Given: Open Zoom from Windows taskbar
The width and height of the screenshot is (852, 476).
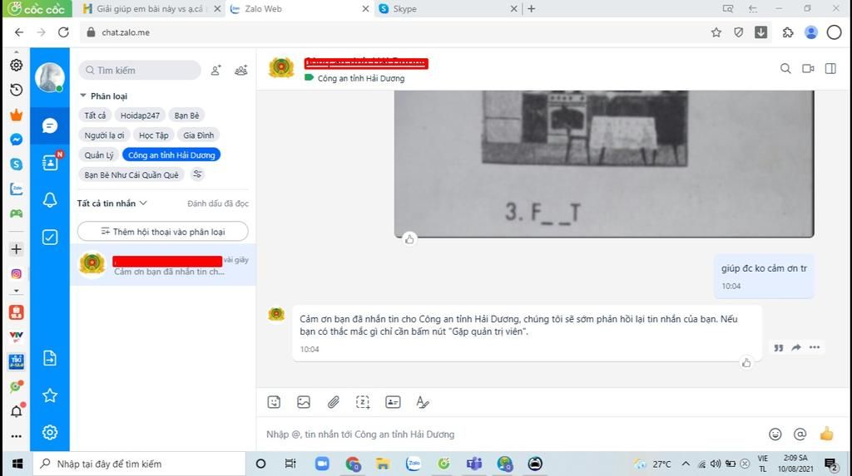Looking at the screenshot, I should click(x=322, y=464).
